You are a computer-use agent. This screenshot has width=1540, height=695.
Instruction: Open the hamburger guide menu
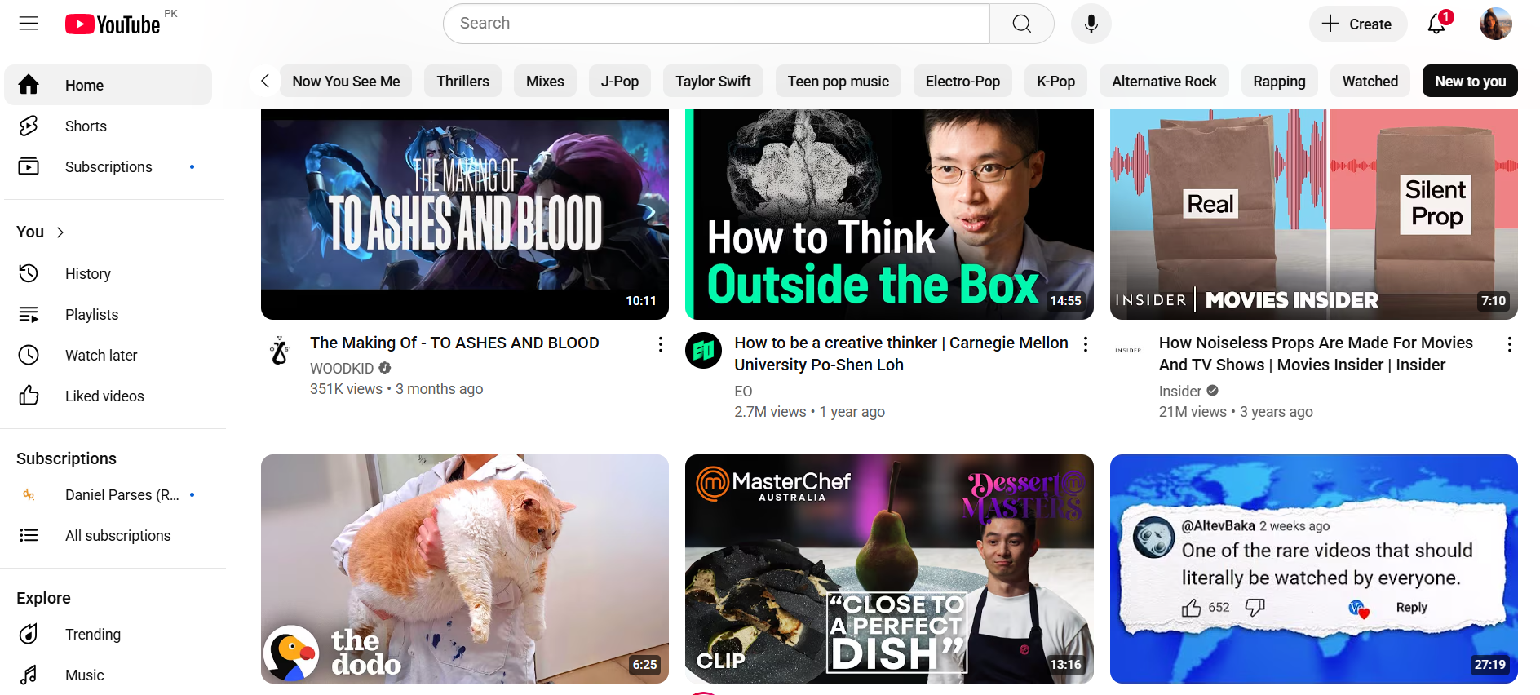pyautogui.click(x=29, y=24)
